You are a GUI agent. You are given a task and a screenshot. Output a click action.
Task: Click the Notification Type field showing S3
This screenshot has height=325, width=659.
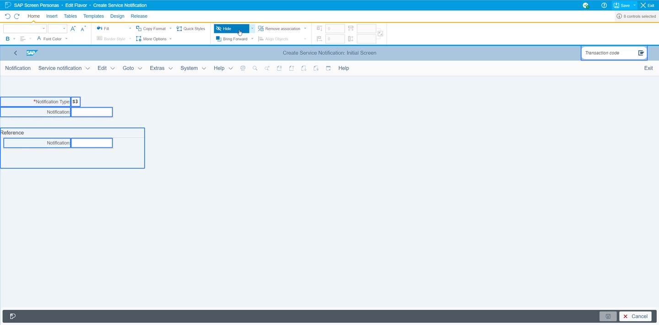coord(76,101)
